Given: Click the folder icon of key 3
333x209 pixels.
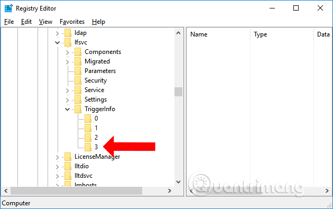Looking at the screenshot, I should (x=88, y=147).
